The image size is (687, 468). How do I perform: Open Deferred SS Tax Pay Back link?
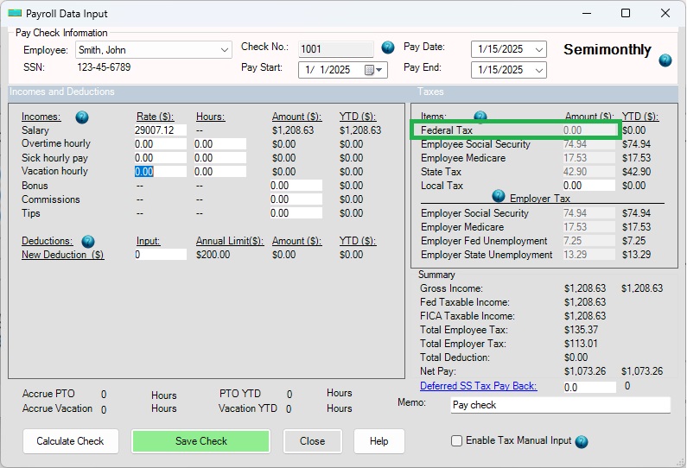pos(478,386)
